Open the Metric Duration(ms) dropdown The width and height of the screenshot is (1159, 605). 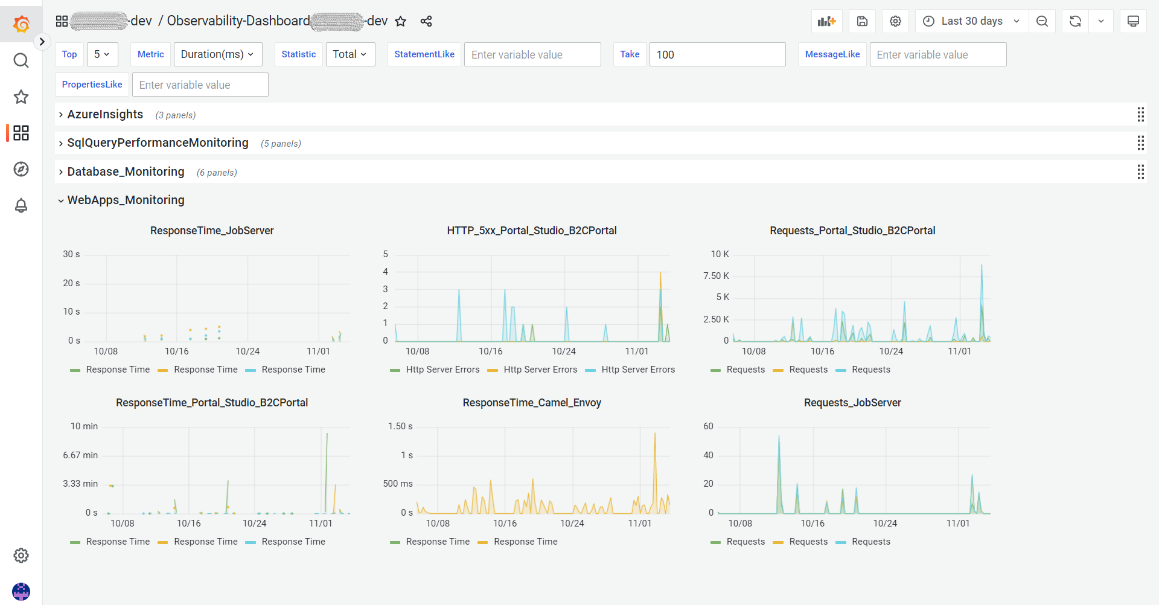(x=217, y=54)
